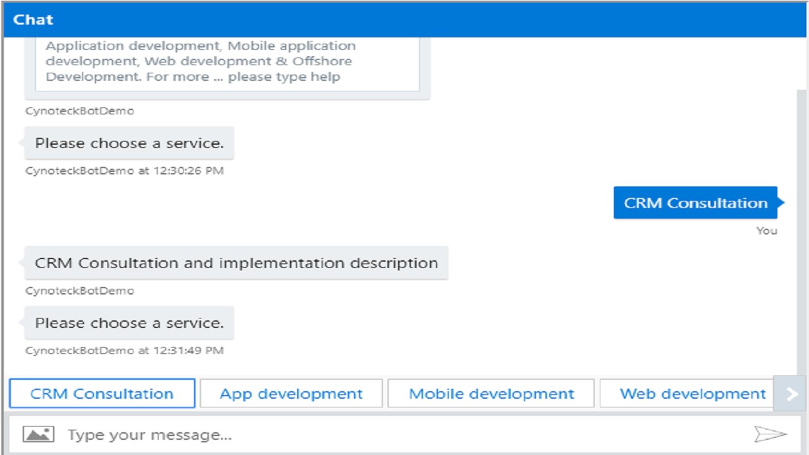This screenshot has width=809, height=455.
Task: Pick the Mobile development option
Action: coord(491,394)
